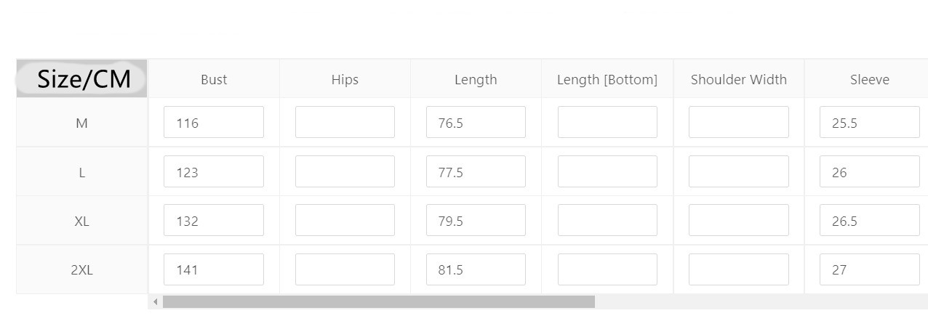The image size is (928, 321).
Task: Click Length [Bottom] field for size L
Action: tap(607, 172)
